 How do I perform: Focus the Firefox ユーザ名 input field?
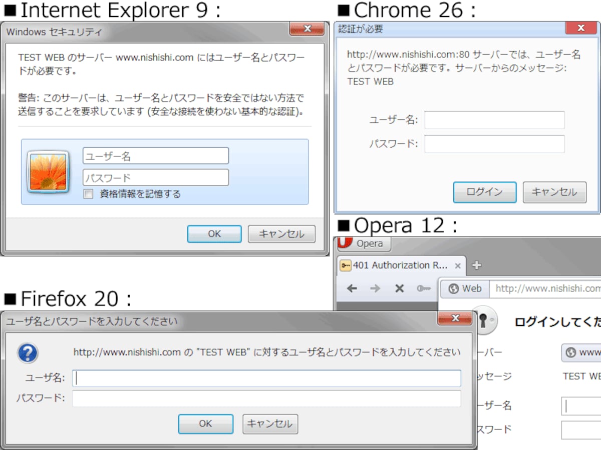pyautogui.click(x=266, y=378)
